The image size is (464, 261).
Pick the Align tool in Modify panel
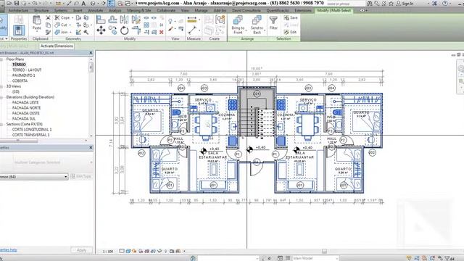pos(101,20)
